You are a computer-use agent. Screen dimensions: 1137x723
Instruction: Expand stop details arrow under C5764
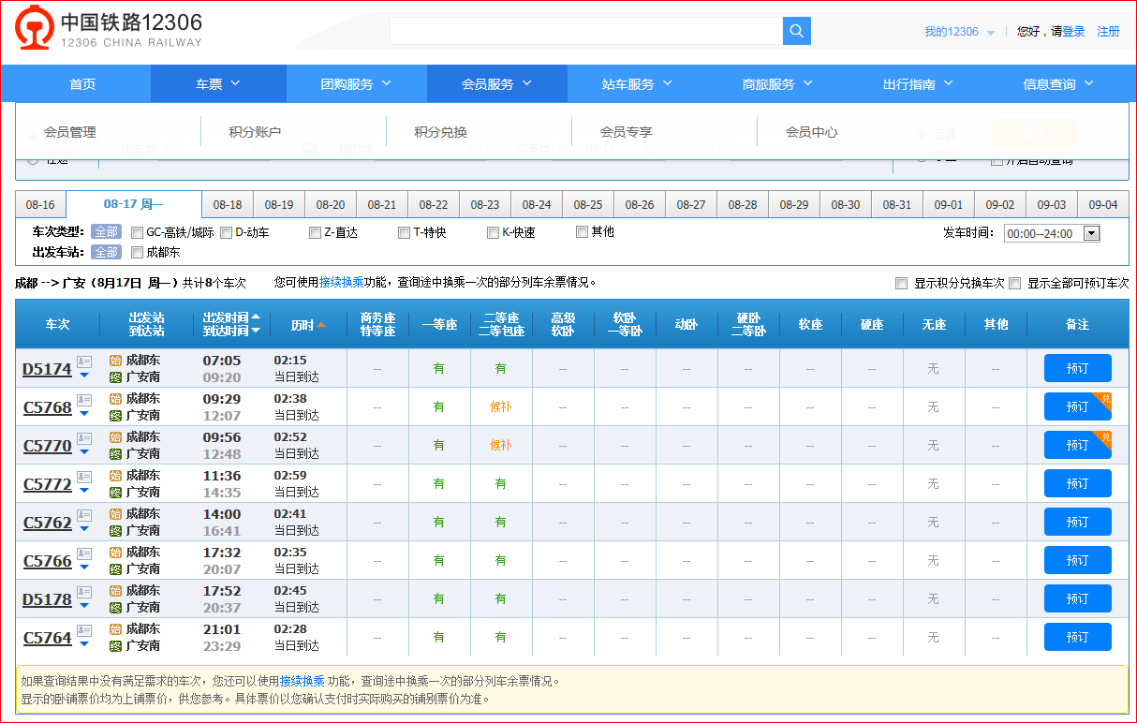point(84,643)
